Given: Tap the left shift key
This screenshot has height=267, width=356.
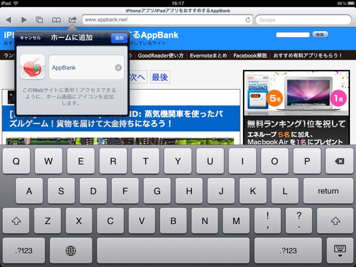Looking at the screenshot, I should point(16,221).
